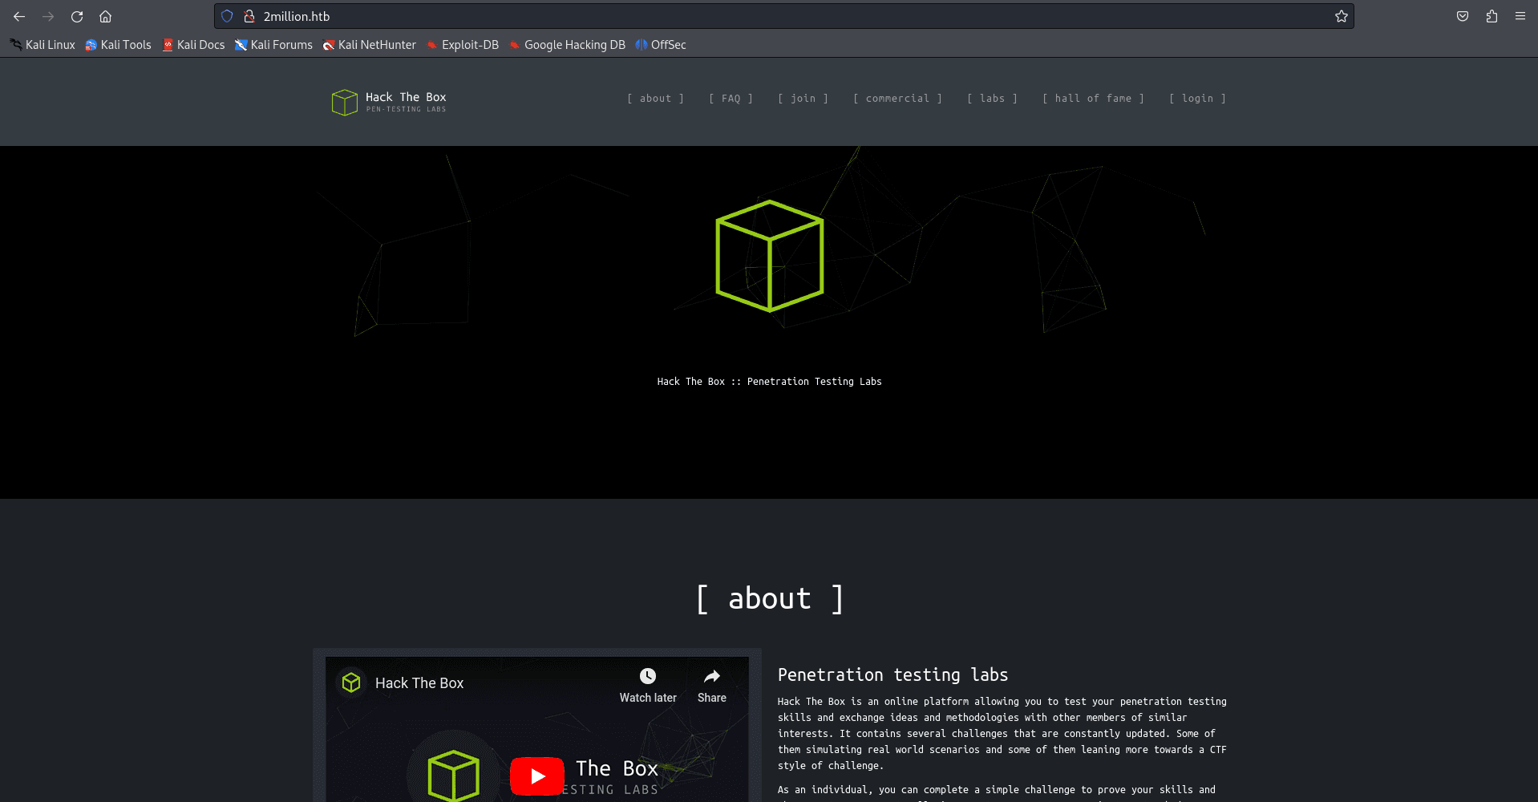Viewport: 1538px width, 802px height.
Task: Go to the browser home page
Action: click(105, 16)
